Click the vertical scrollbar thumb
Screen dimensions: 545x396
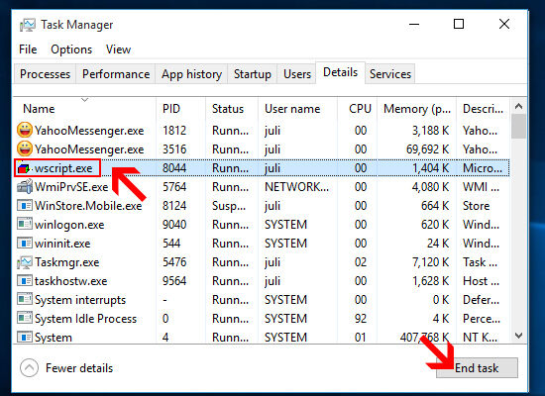[x=518, y=127]
